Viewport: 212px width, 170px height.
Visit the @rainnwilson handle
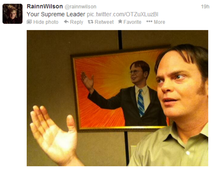click(81, 7)
